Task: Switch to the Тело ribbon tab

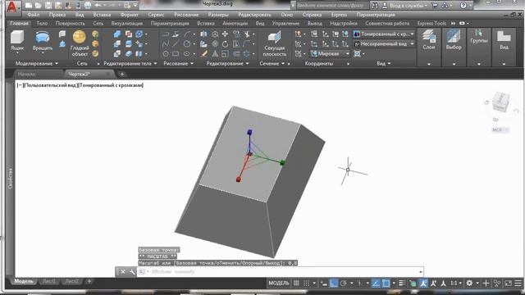Action: 42,24
